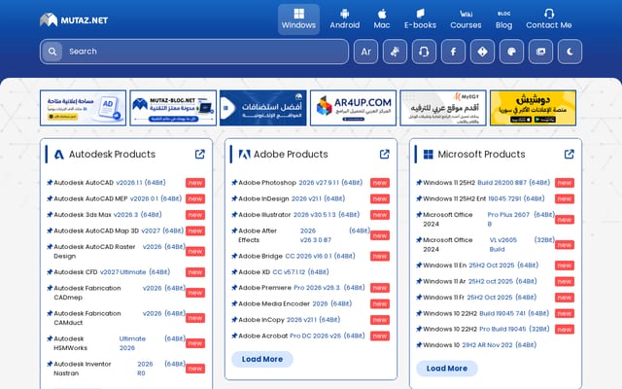Click the rocket icon button
Viewport: 622px width, 389px height.
395,52
